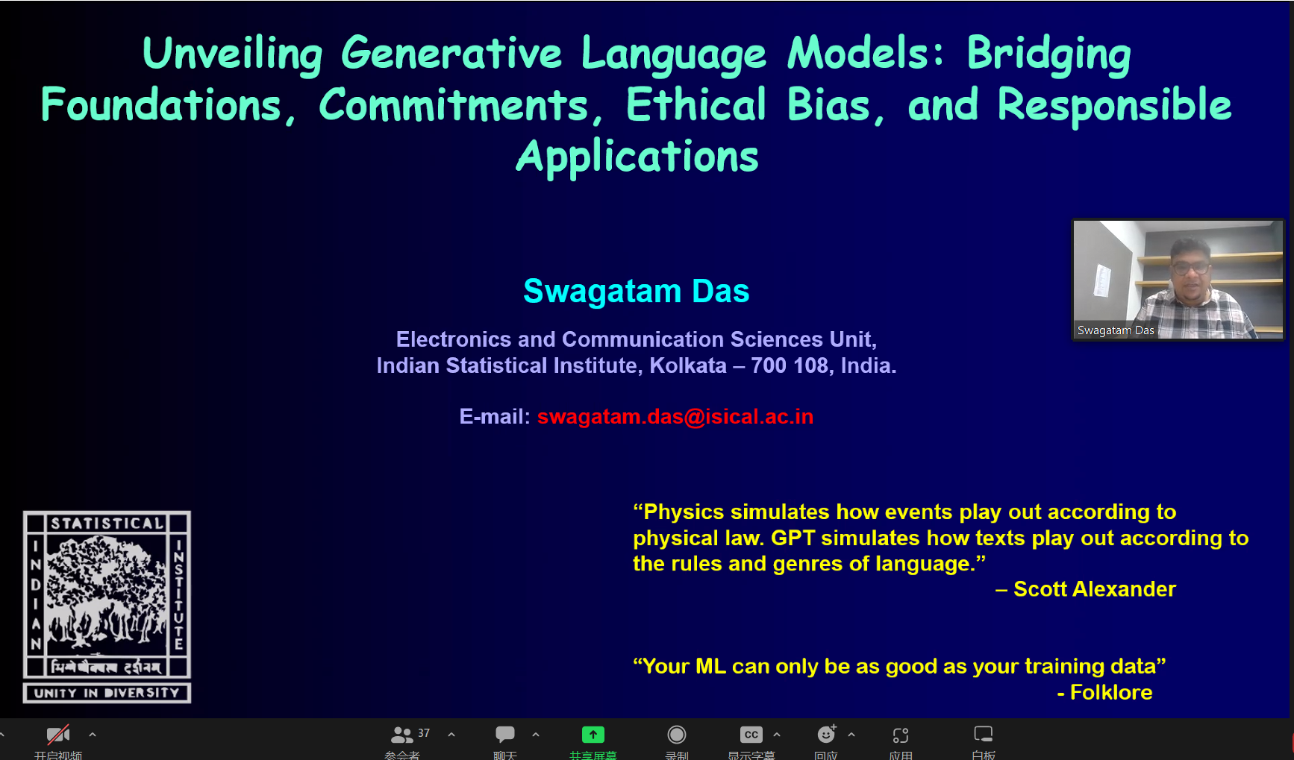Screen dimensions: 1294x760
Task: Toggle closed captions with CC icon
Action: click(751, 735)
